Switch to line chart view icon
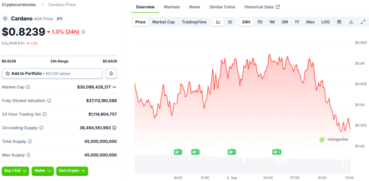This screenshot has width=369, height=181. click(218, 22)
